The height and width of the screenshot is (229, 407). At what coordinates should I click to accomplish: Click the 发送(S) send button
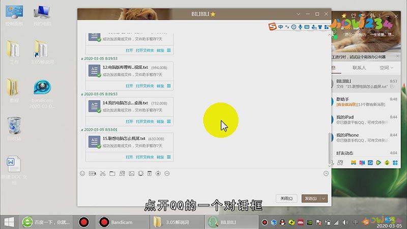311,198
